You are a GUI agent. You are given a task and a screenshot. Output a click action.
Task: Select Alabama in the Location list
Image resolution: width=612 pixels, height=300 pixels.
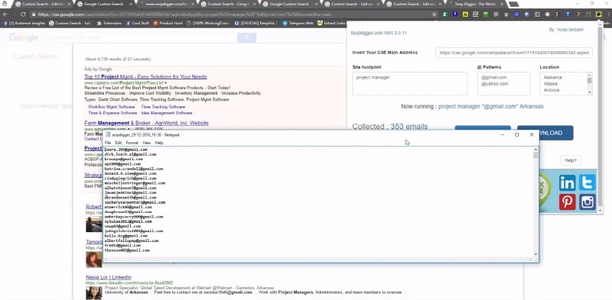click(x=552, y=78)
